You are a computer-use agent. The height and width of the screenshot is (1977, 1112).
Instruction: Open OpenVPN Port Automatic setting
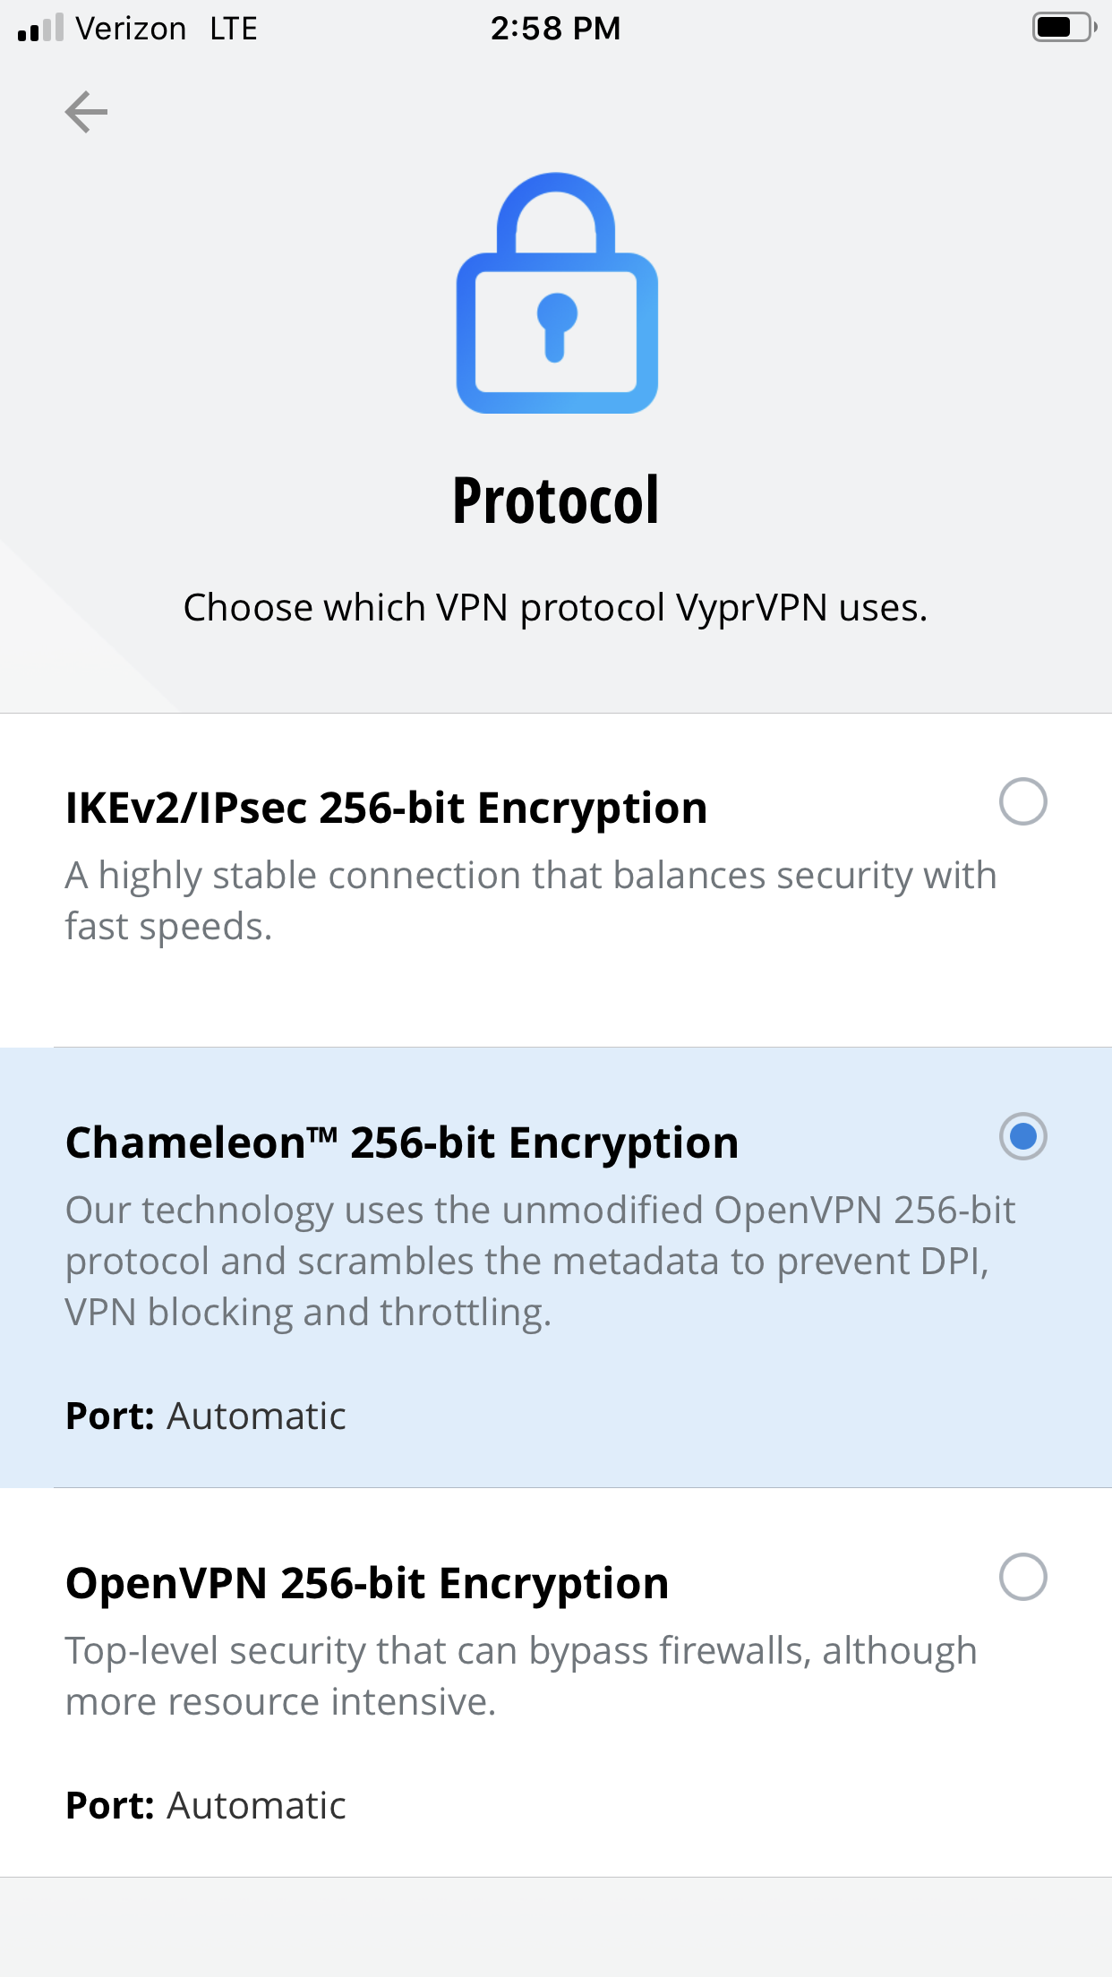coord(256,1806)
